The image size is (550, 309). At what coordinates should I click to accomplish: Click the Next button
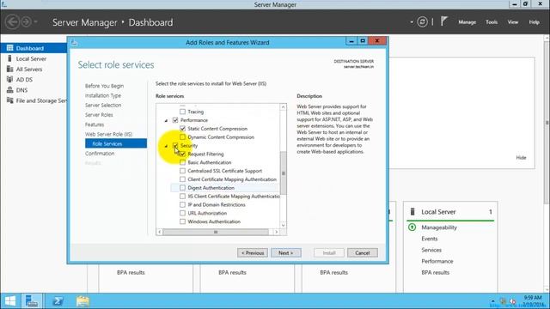tap(286, 253)
